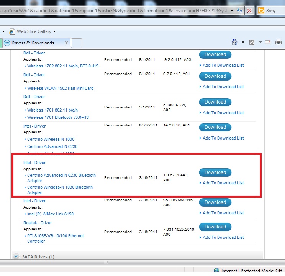The image size is (285, 276).
Task: Open a new blank tab
Action: [77, 43]
